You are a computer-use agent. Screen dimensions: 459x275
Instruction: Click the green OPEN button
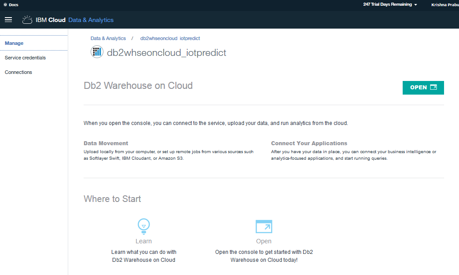(x=423, y=88)
